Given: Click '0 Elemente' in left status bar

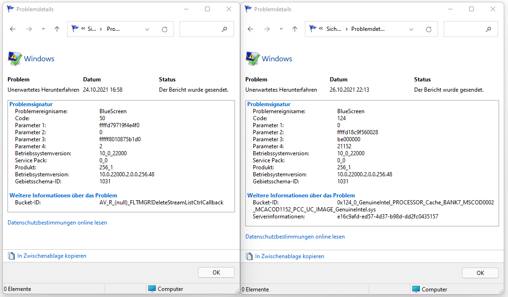Looking at the screenshot, I should pos(17,289).
